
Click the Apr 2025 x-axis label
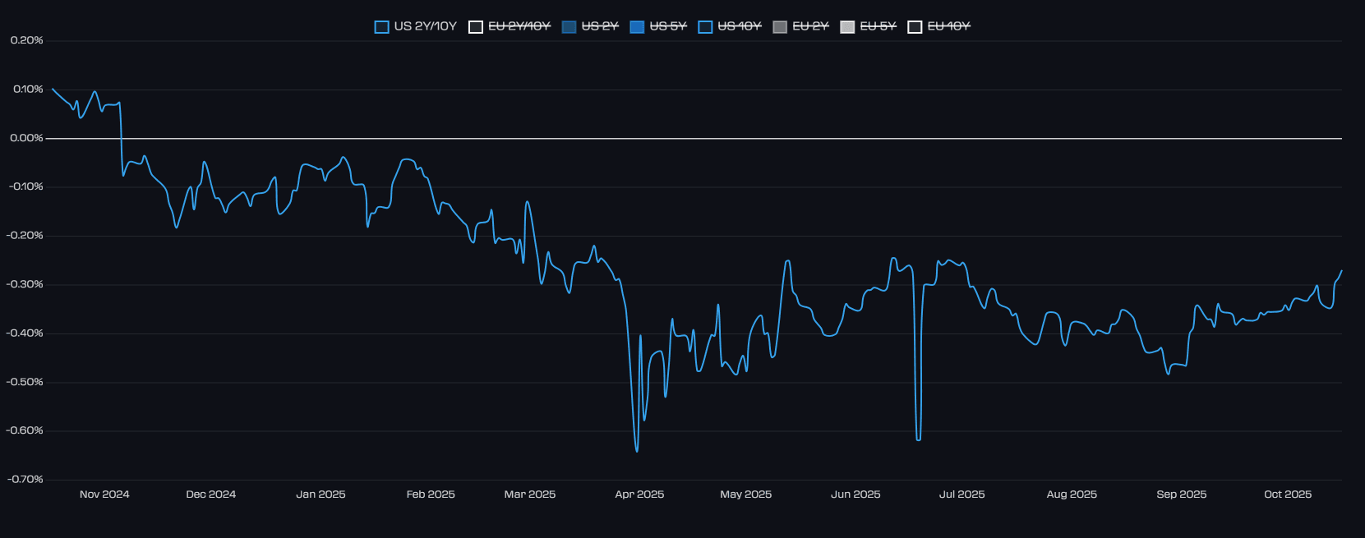pos(639,494)
